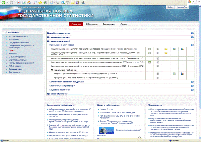This screenshot has width=201, height=142.
Task: Print the page with the printer icon
Action: click(58, 2)
